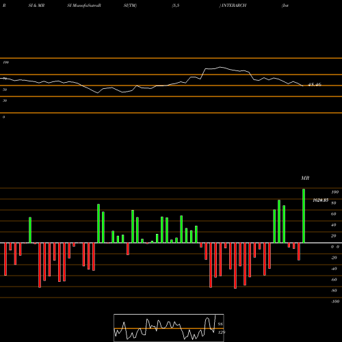Click the 98 label in mini chart
Viewport: 342px width, 342px height.
[220, 324]
